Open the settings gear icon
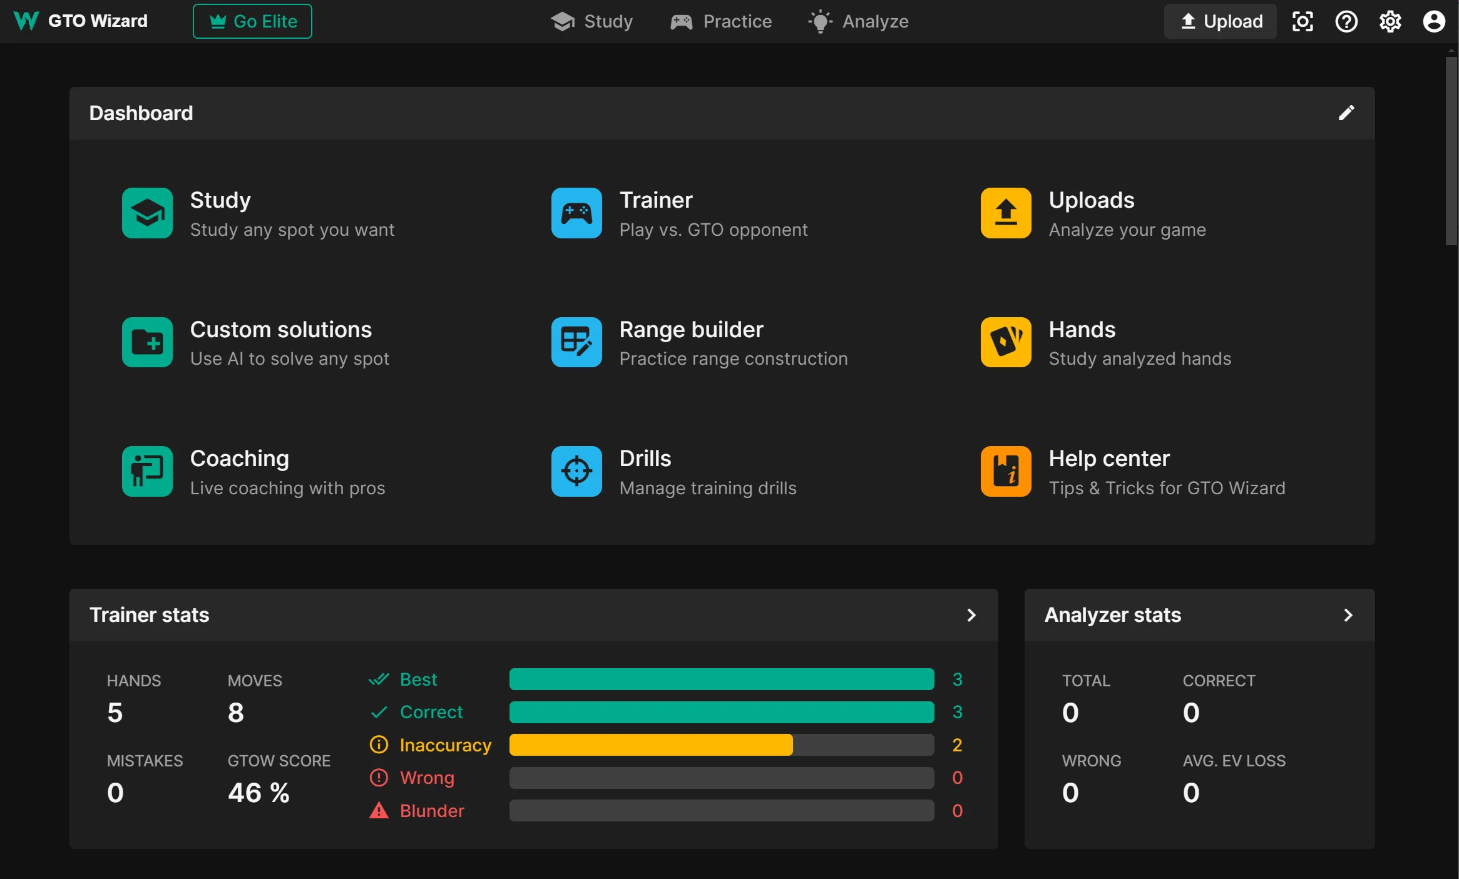 pyautogui.click(x=1390, y=21)
